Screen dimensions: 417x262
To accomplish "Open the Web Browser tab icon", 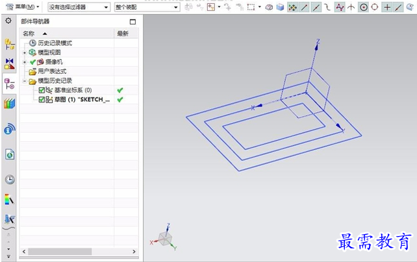I will click(x=10, y=154).
